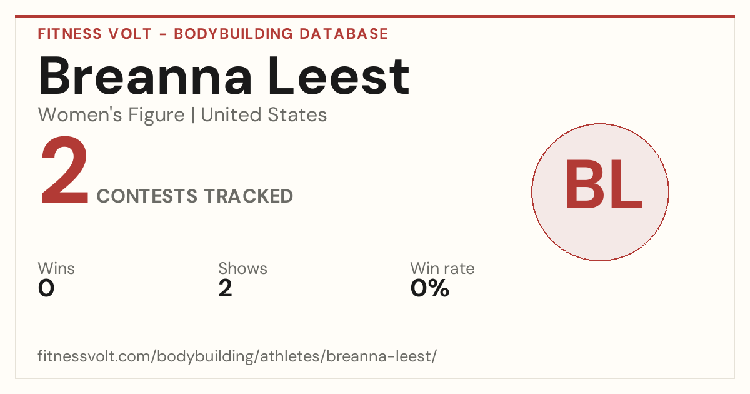Click United States country text
Viewport: 750px width, 394px height.
pos(264,115)
